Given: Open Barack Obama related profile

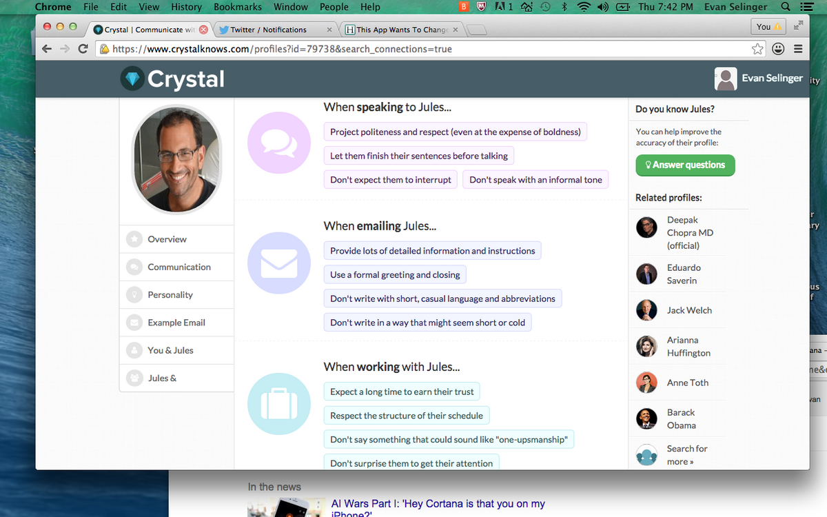Looking at the screenshot, I should 681,418.
